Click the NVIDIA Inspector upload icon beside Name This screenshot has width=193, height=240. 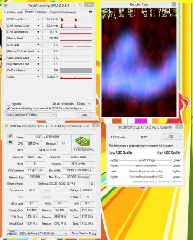(x=10, y=136)
